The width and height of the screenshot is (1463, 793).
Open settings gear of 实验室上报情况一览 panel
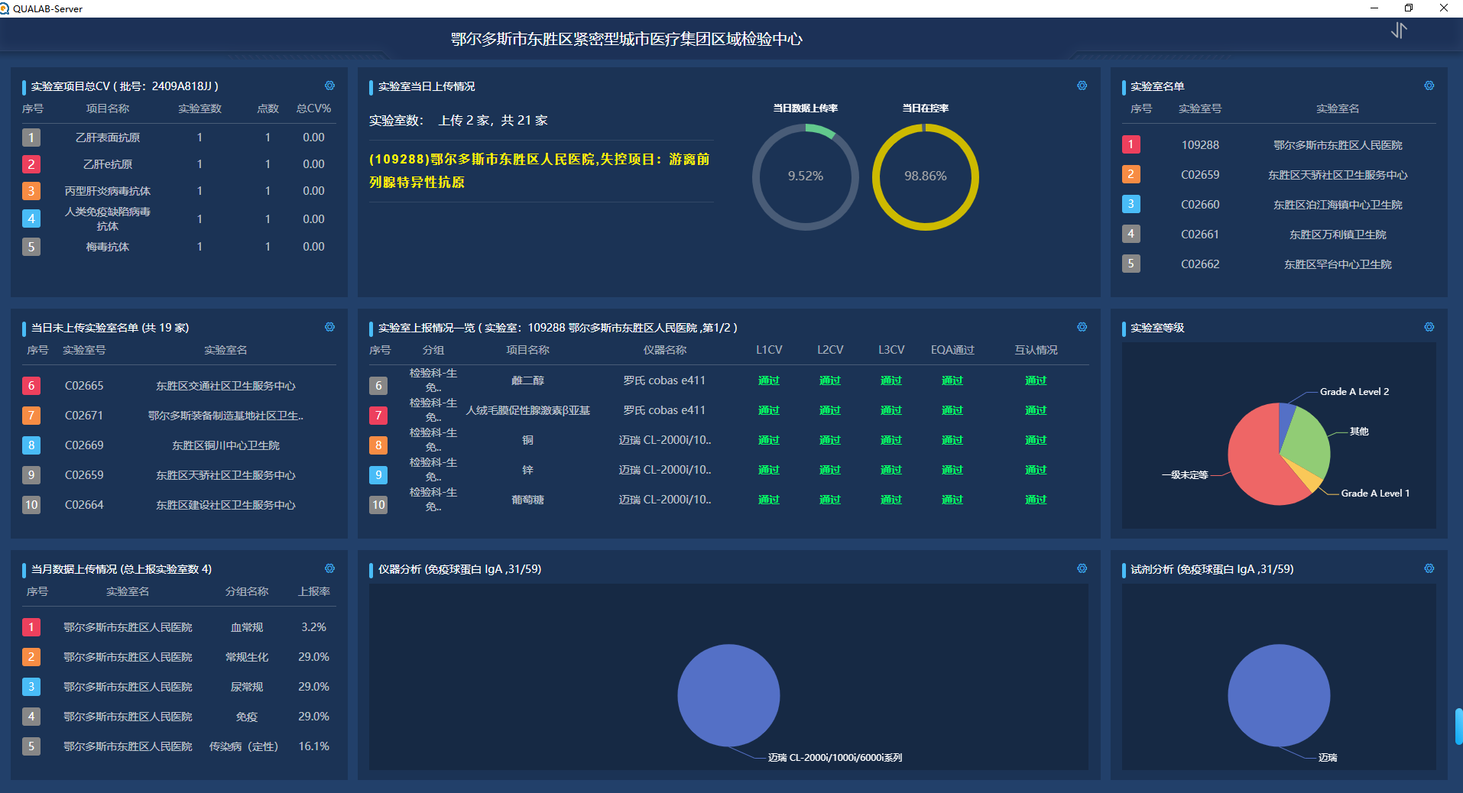point(1082,327)
